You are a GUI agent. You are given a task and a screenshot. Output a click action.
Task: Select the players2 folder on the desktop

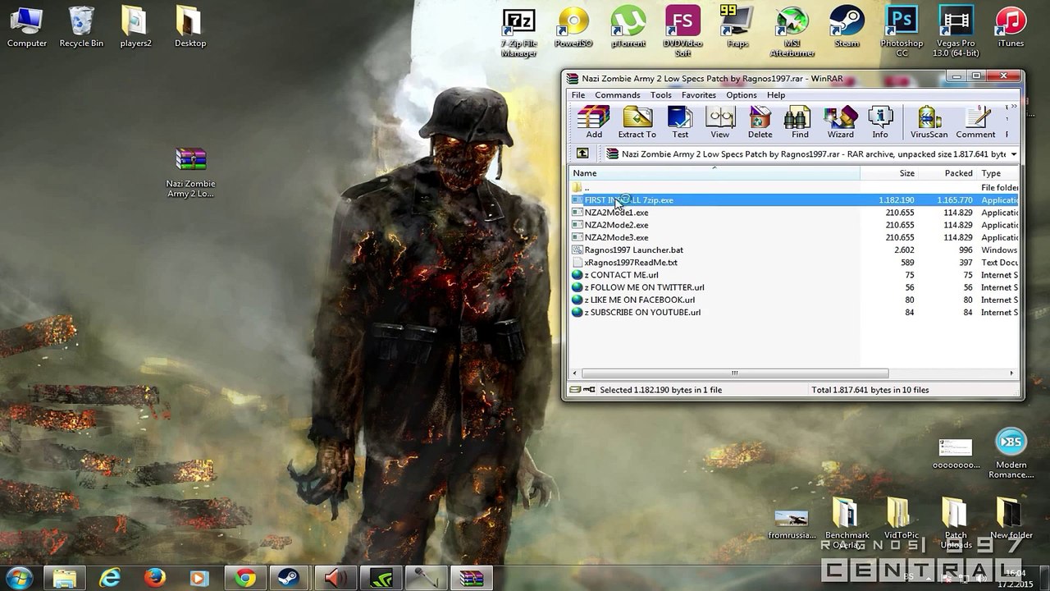click(135, 27)
